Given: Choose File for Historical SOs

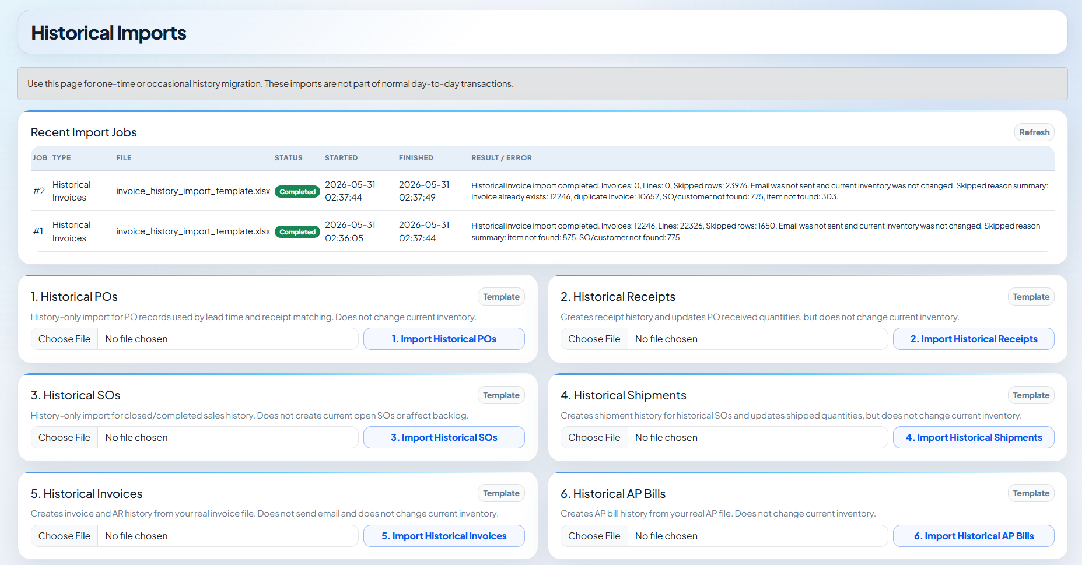Looking at the screenshot, I should click(64, 437).
